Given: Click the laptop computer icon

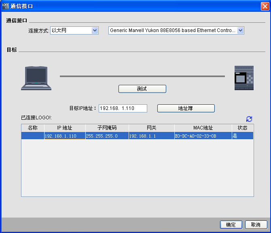Looking at the screenshot, I should (x=36, y=78).
